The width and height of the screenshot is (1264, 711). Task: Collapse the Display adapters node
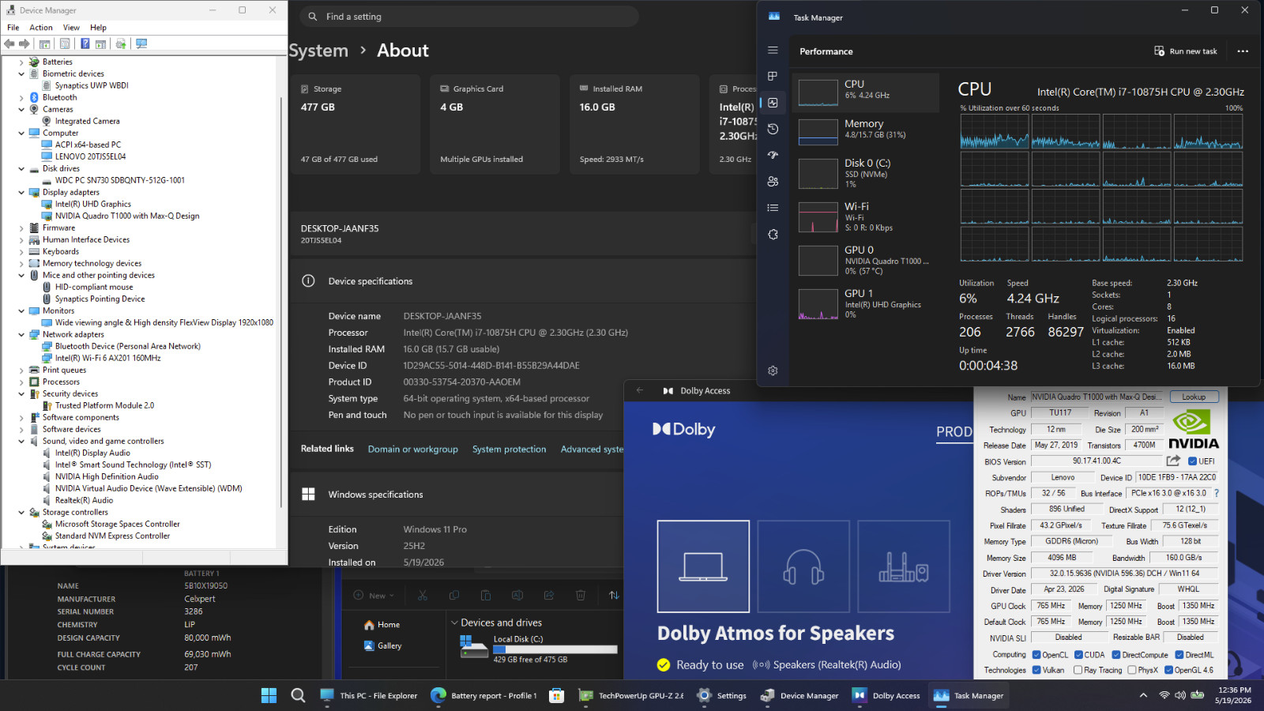21,192
